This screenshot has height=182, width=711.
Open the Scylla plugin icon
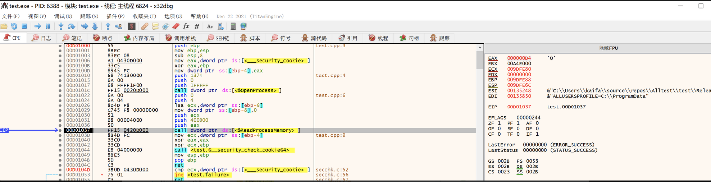[x=132, y=26]
